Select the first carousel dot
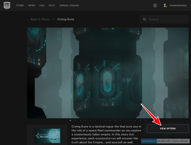 [x=70, y=120]
